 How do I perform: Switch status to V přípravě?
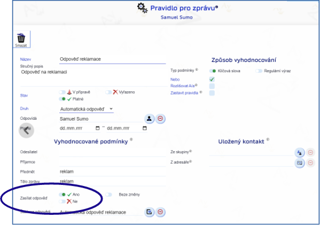62,92
